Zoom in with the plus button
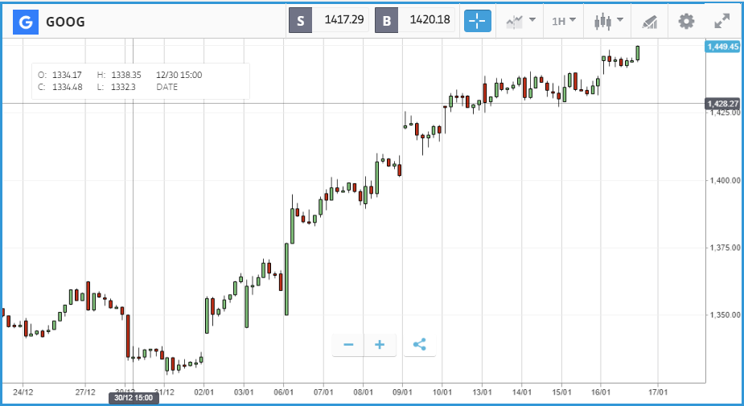The height and width of the screenshot is (406, 744). pyautogui.click(x=380, y=344)
